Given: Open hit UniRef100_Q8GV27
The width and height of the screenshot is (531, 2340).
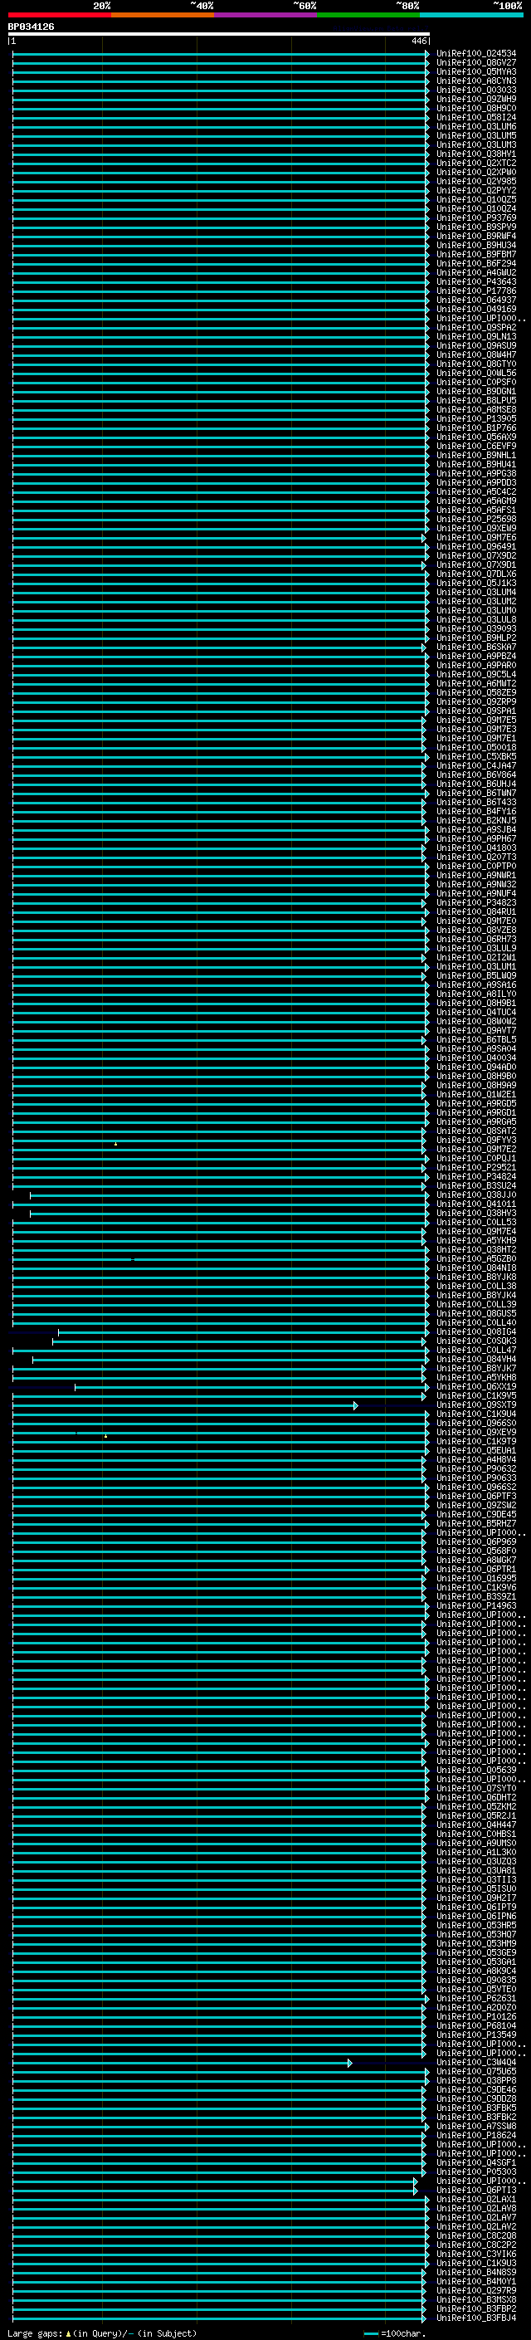Looking at the screenshot, I should point(476,63).
